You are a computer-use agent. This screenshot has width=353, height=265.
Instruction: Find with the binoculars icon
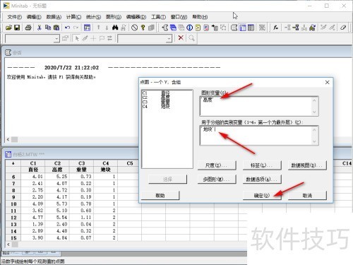pyautogui.click(x=115, y=28)
